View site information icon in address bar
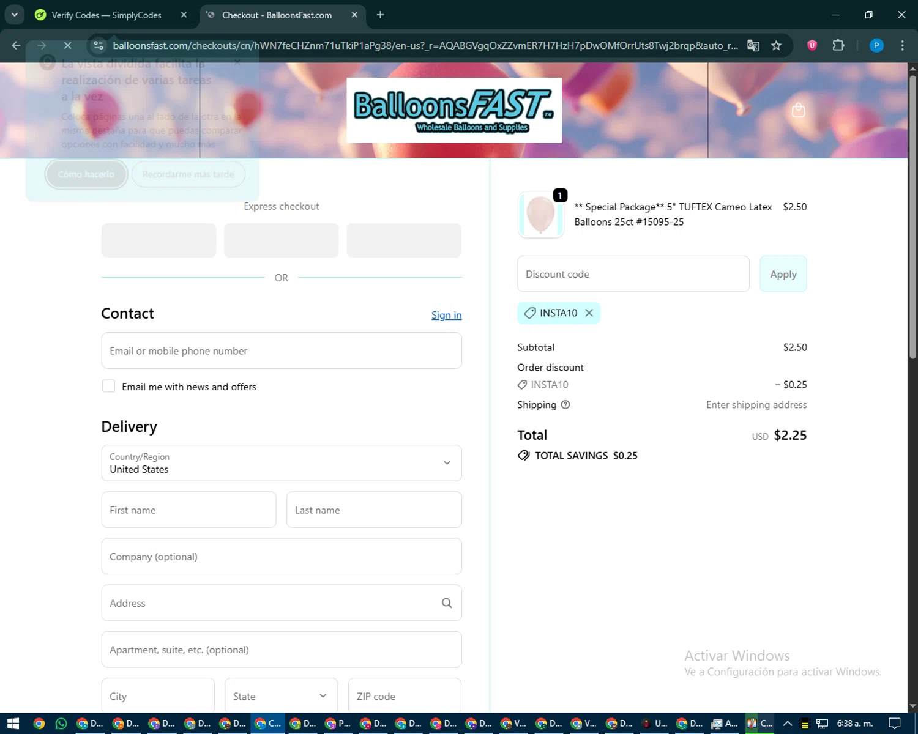This screenshot has width=918, height=734. pos(98,45)
